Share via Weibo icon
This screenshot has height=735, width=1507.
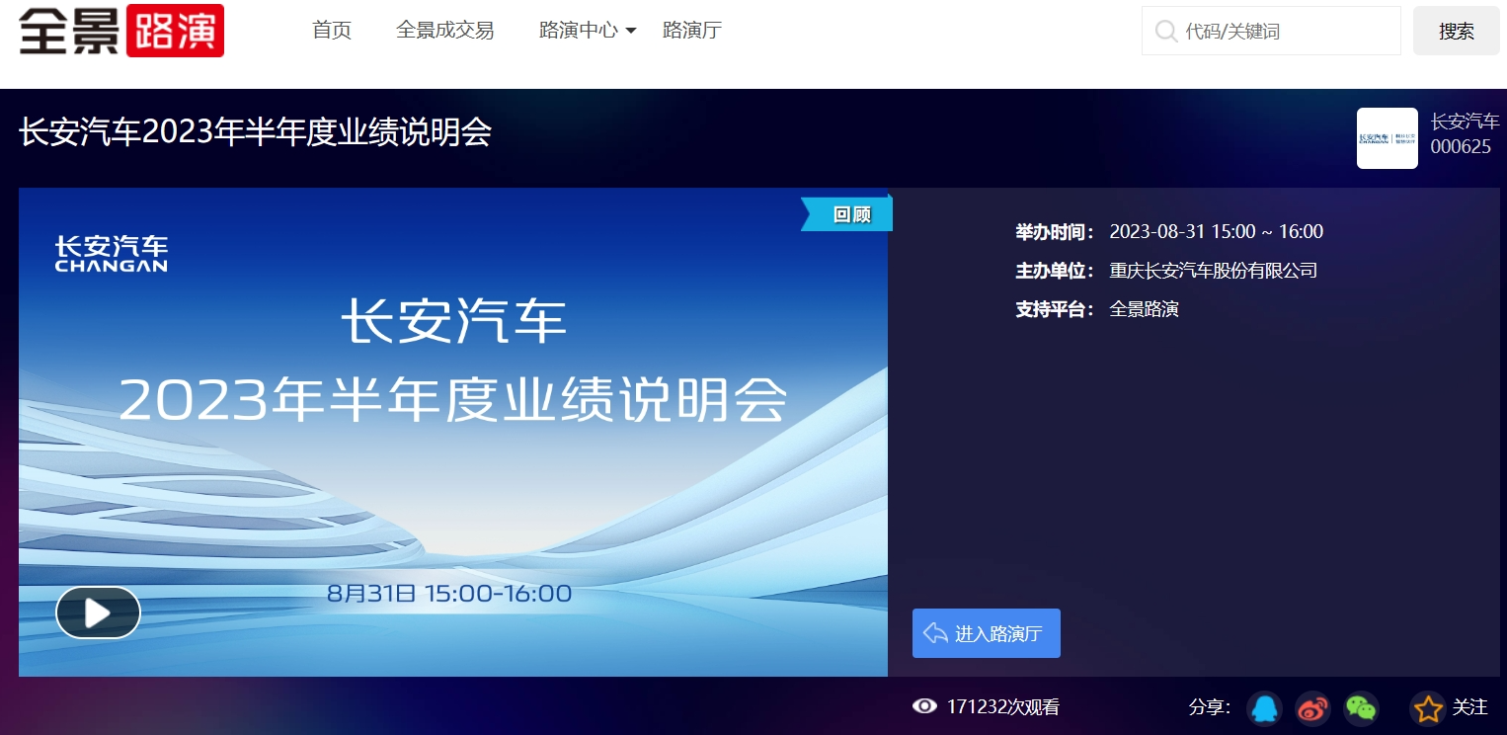pyautogui.click(x=1313, y=707)
